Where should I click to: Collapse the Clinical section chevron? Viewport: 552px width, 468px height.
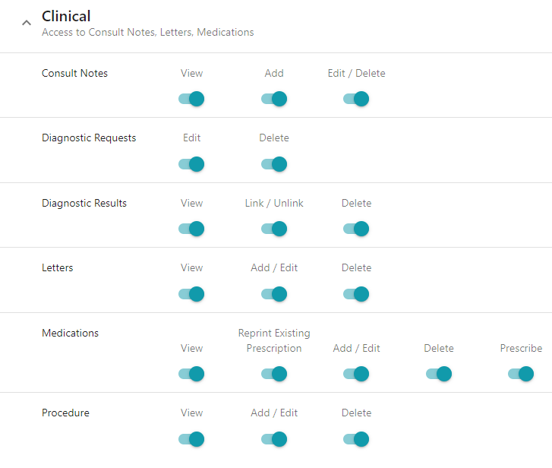coord(27,23)
